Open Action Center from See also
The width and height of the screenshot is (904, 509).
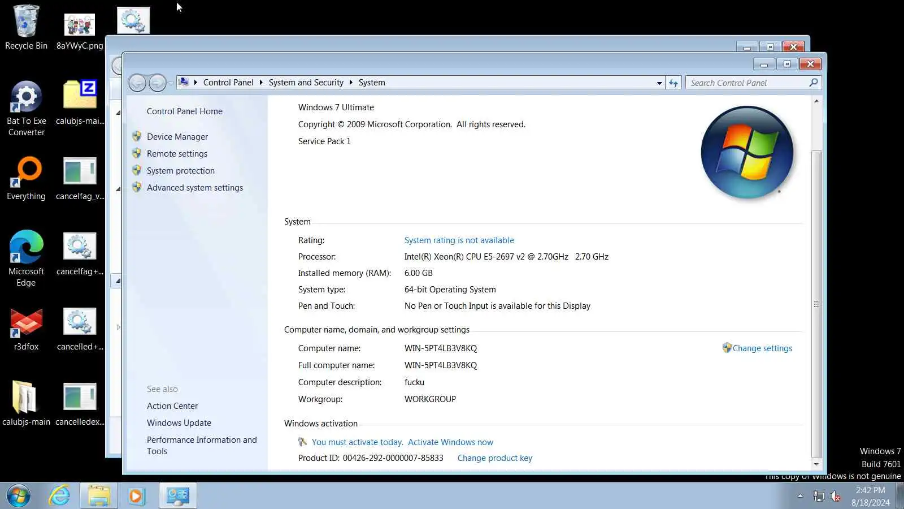[x=172, y=406]
